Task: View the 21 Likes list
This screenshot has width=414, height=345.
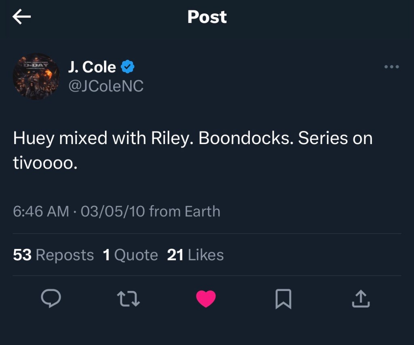Action: [195, 255]
